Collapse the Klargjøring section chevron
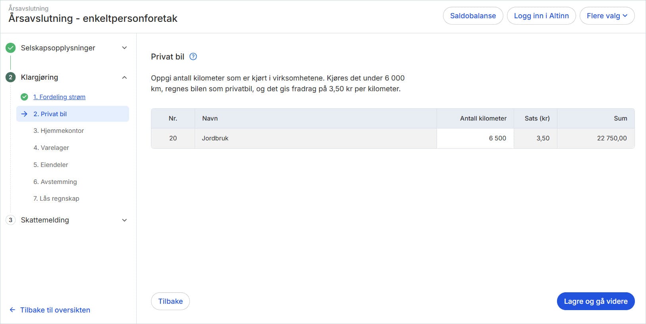This screenshot has height=324, width=646. pyautogui.click(x=124, y=77)
